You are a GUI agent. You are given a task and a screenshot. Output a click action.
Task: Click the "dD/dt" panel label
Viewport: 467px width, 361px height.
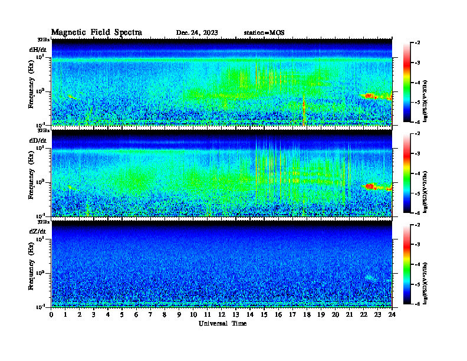click(38, 140)
